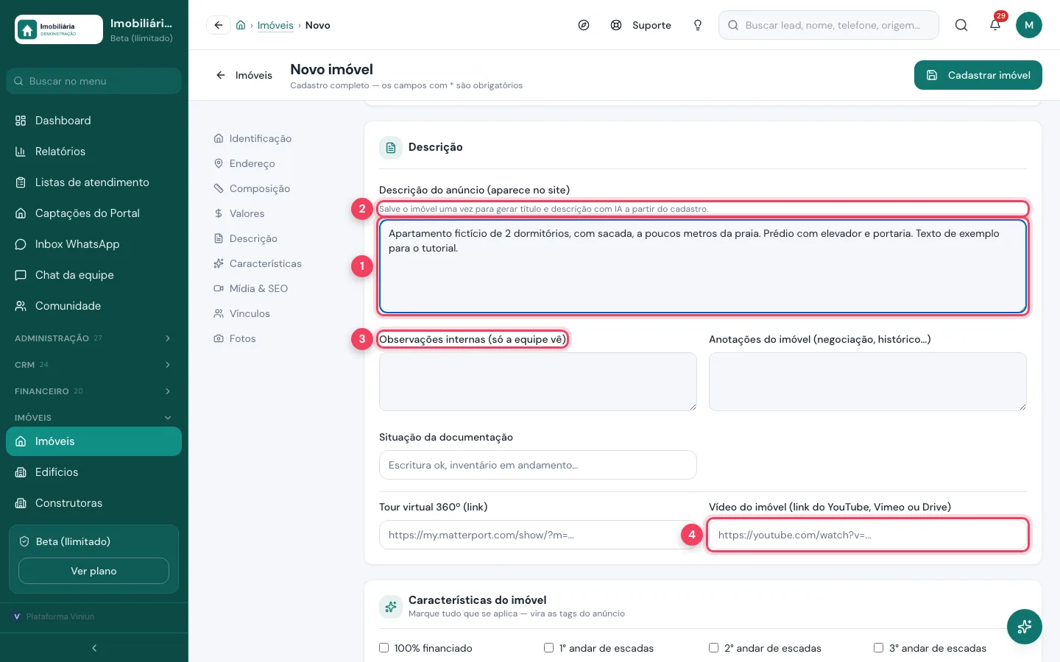The image size is (1060, 662).
Task: Open Comunidade in sidebar
Action: tap(93, 306)
